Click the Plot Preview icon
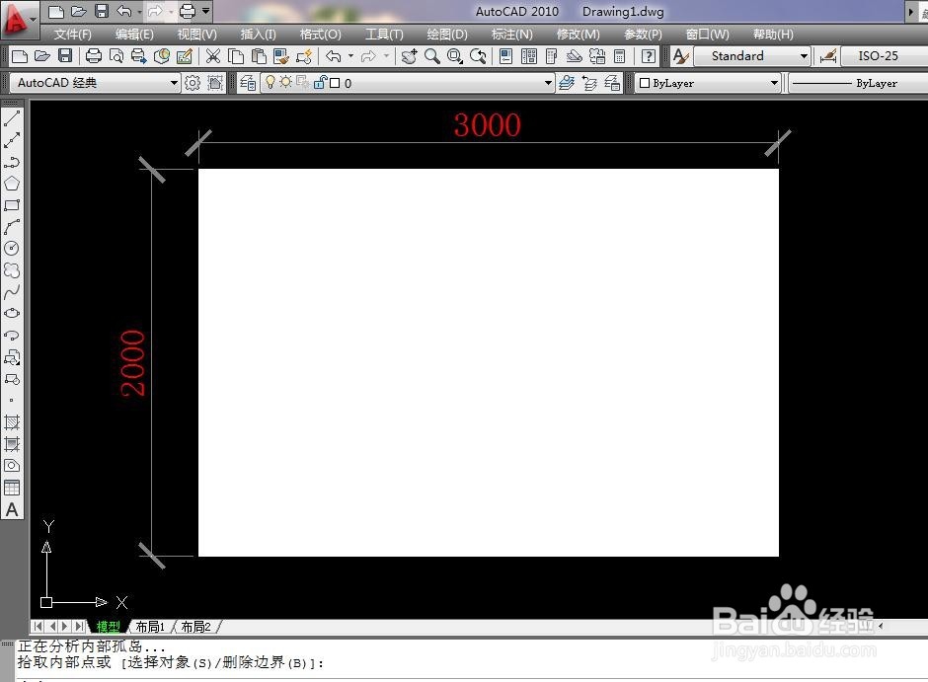Screen dimensions: 928x682 click(x=116, y=56)
